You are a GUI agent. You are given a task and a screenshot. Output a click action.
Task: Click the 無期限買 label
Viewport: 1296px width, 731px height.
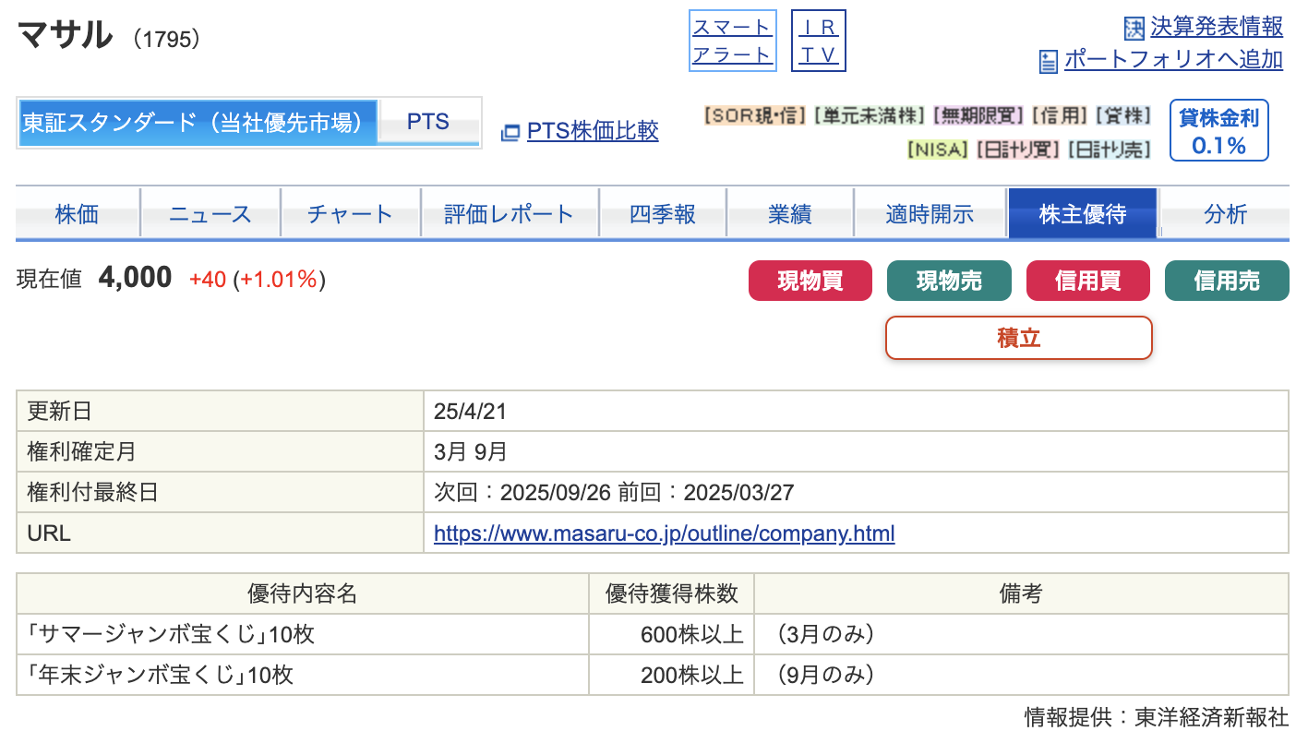[978, 115]
